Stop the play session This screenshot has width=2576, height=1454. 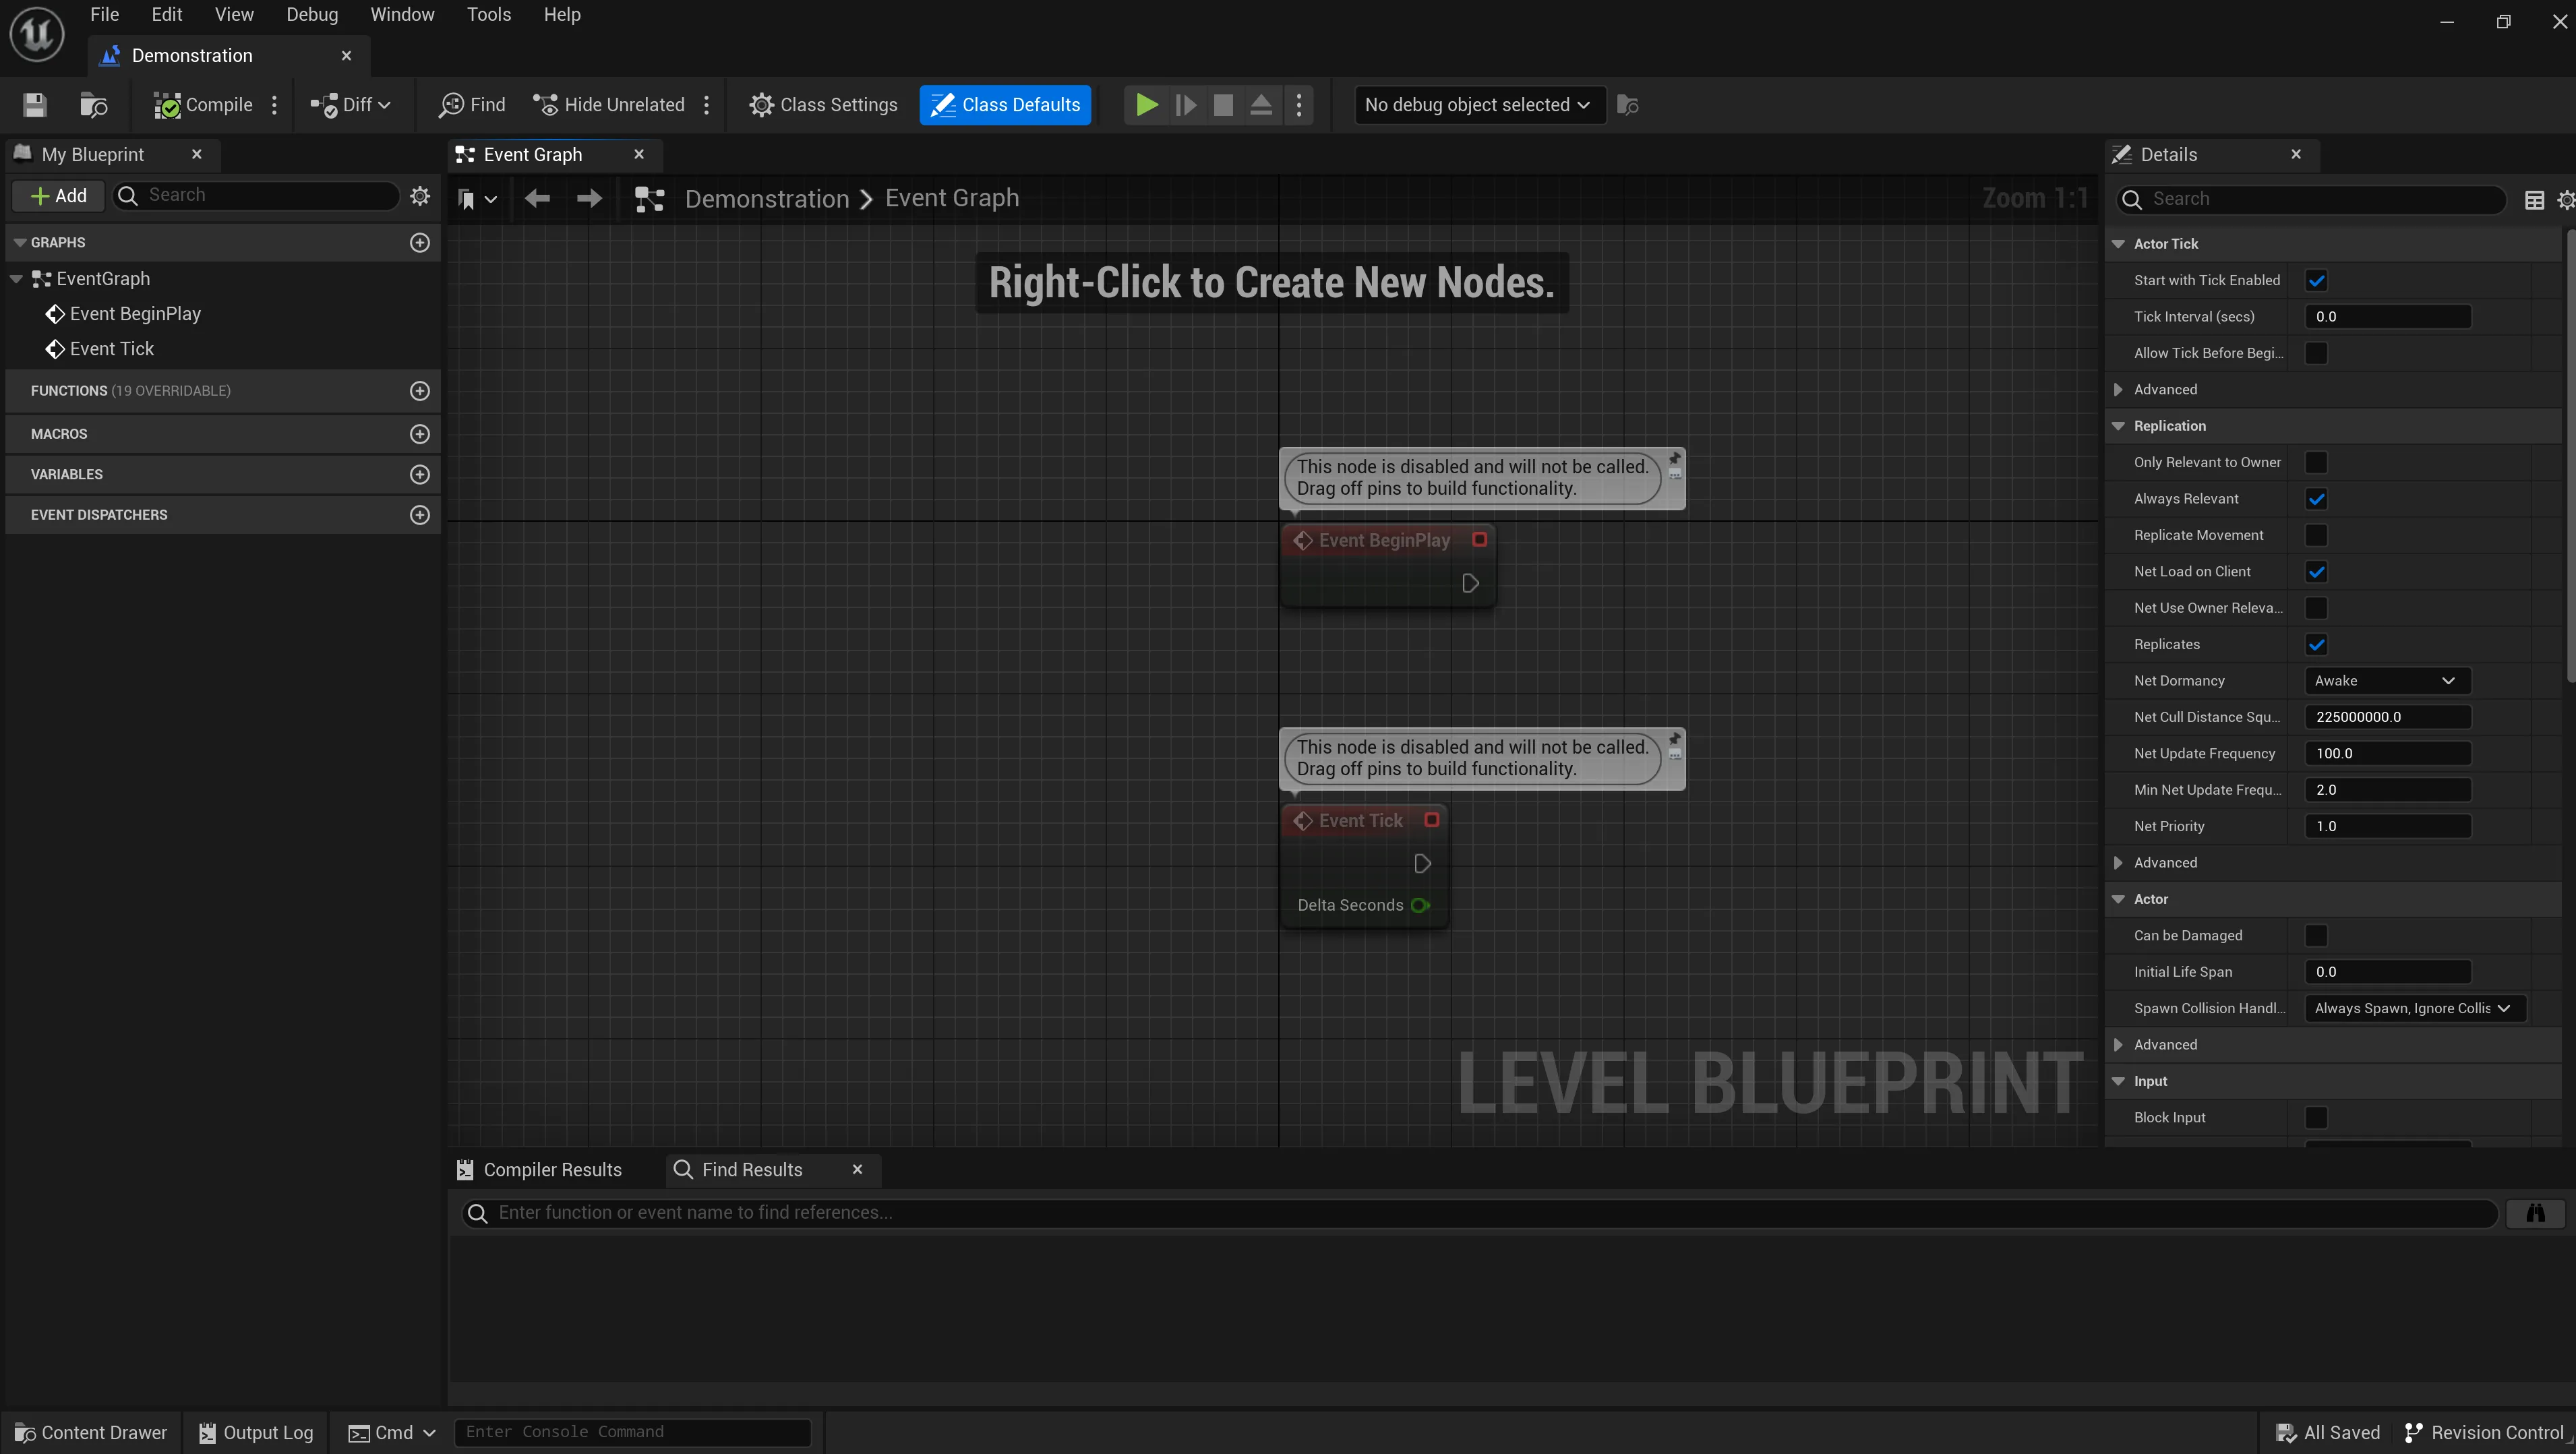click(1223, 105)
